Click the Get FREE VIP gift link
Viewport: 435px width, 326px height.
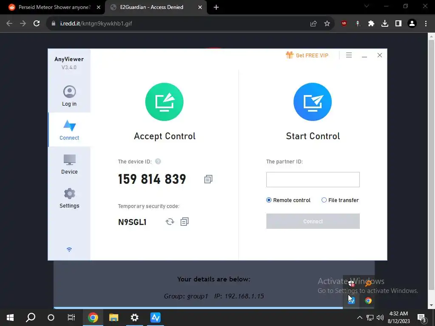pyautogui.click(x=307, y=55)
